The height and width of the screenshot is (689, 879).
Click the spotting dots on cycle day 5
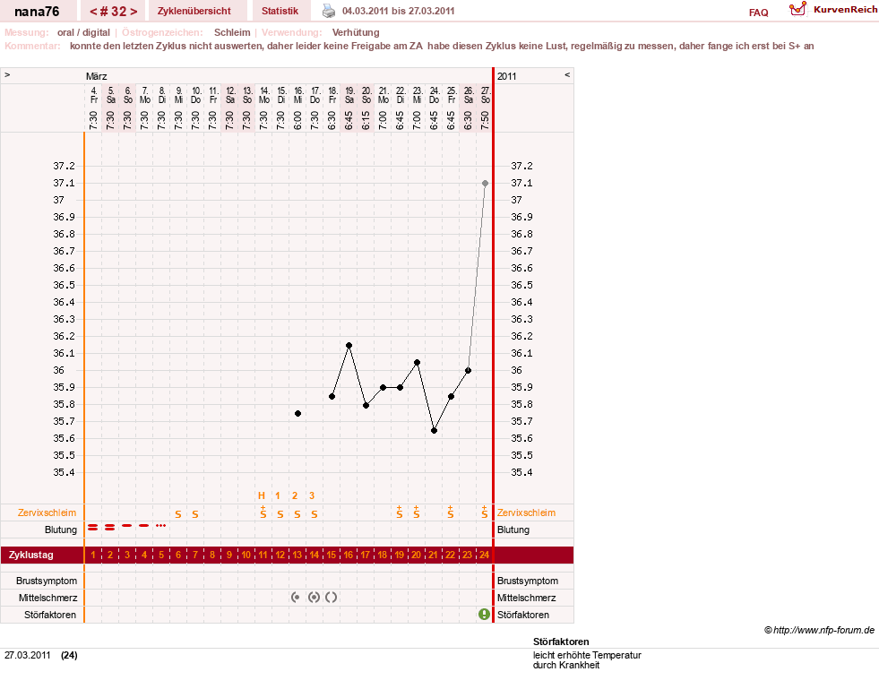coord(161,525)
